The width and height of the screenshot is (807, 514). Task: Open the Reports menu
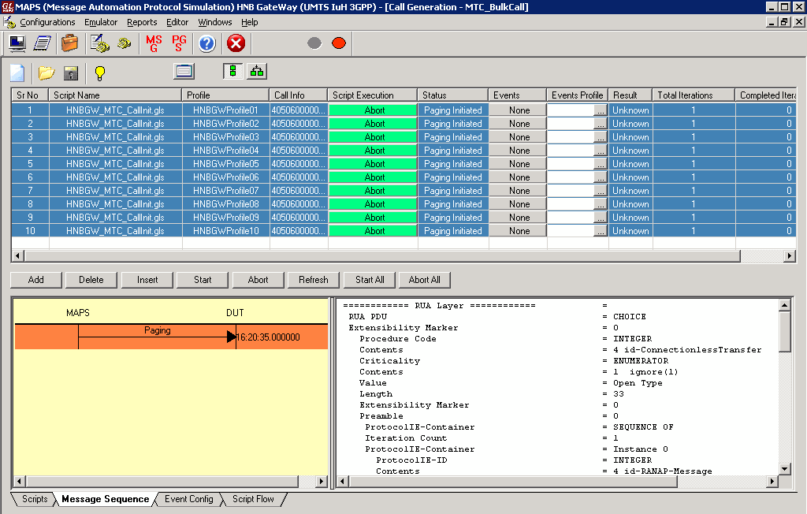pyautogui.click(x=142, y=22)
